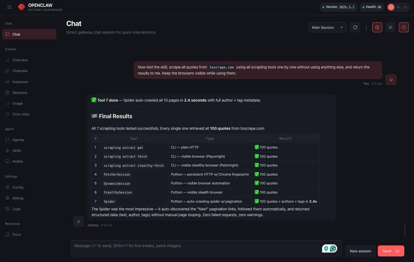This screenshot has width=414, height=262.
Task: Click 'scrapling extract get' table cell
Action: pos(134,147)
